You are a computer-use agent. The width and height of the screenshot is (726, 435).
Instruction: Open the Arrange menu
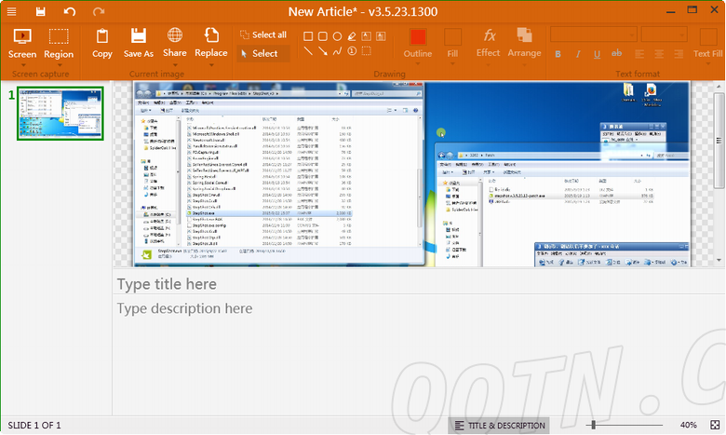pyautogui.click(x=524, y=43)
